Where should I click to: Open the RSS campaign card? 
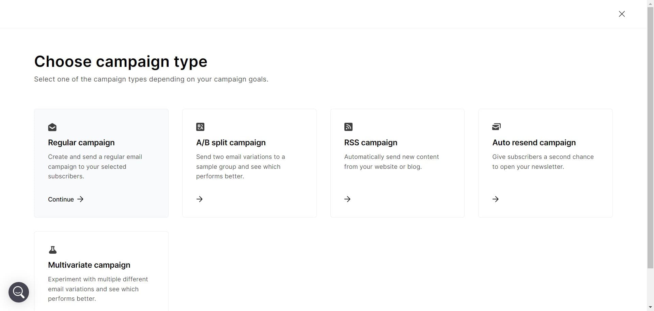[x=397, y=163]
